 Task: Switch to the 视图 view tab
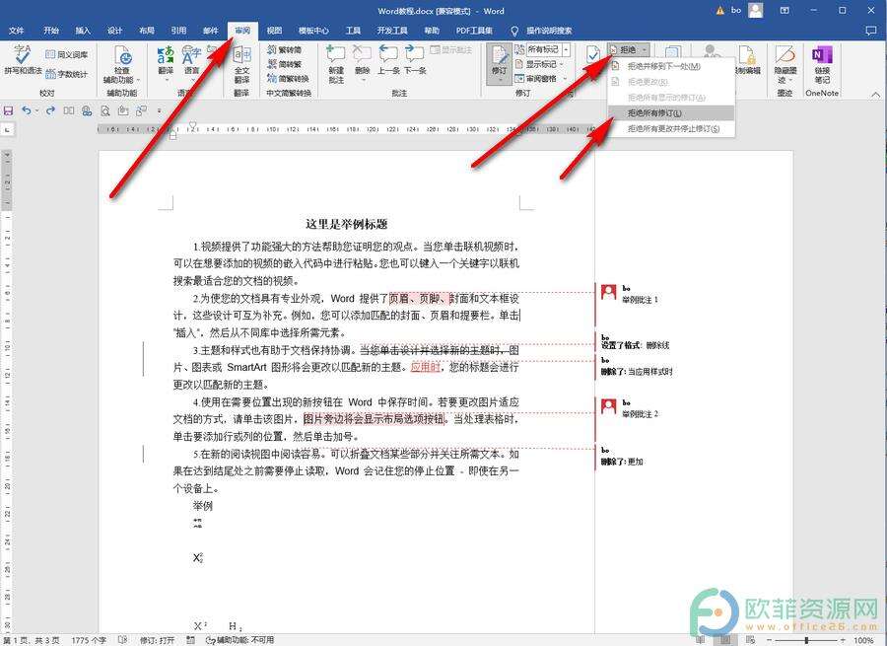tap(274, 31)
